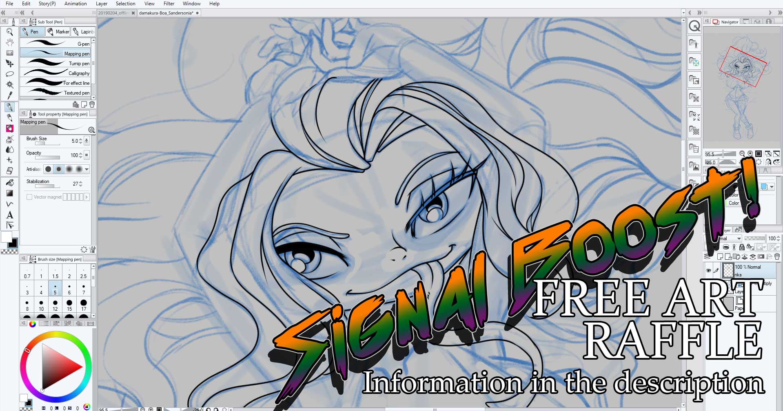Open the File menu
This screenshot has height=411, width=783.
(x=9, y=4)
